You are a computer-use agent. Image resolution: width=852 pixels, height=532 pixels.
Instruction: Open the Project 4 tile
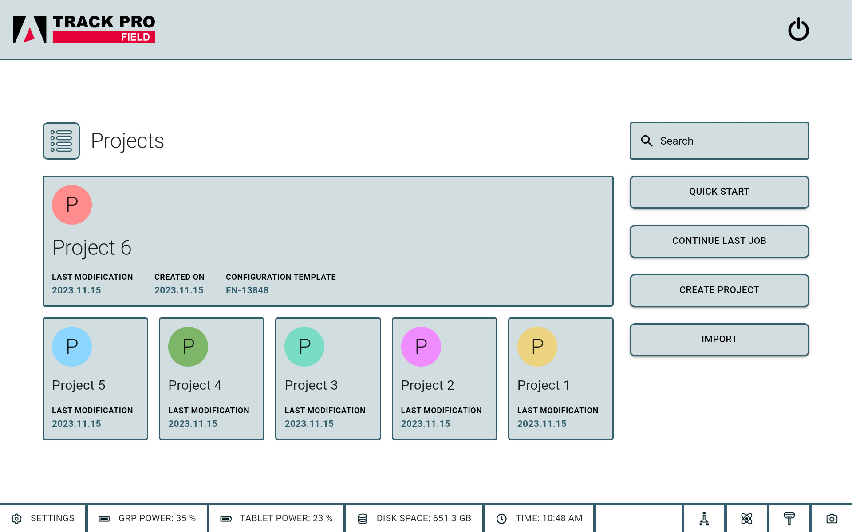tap(212, 379)
